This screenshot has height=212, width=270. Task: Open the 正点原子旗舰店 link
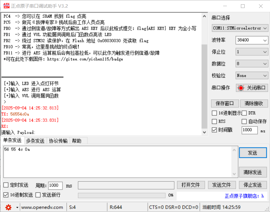point(244,196)
